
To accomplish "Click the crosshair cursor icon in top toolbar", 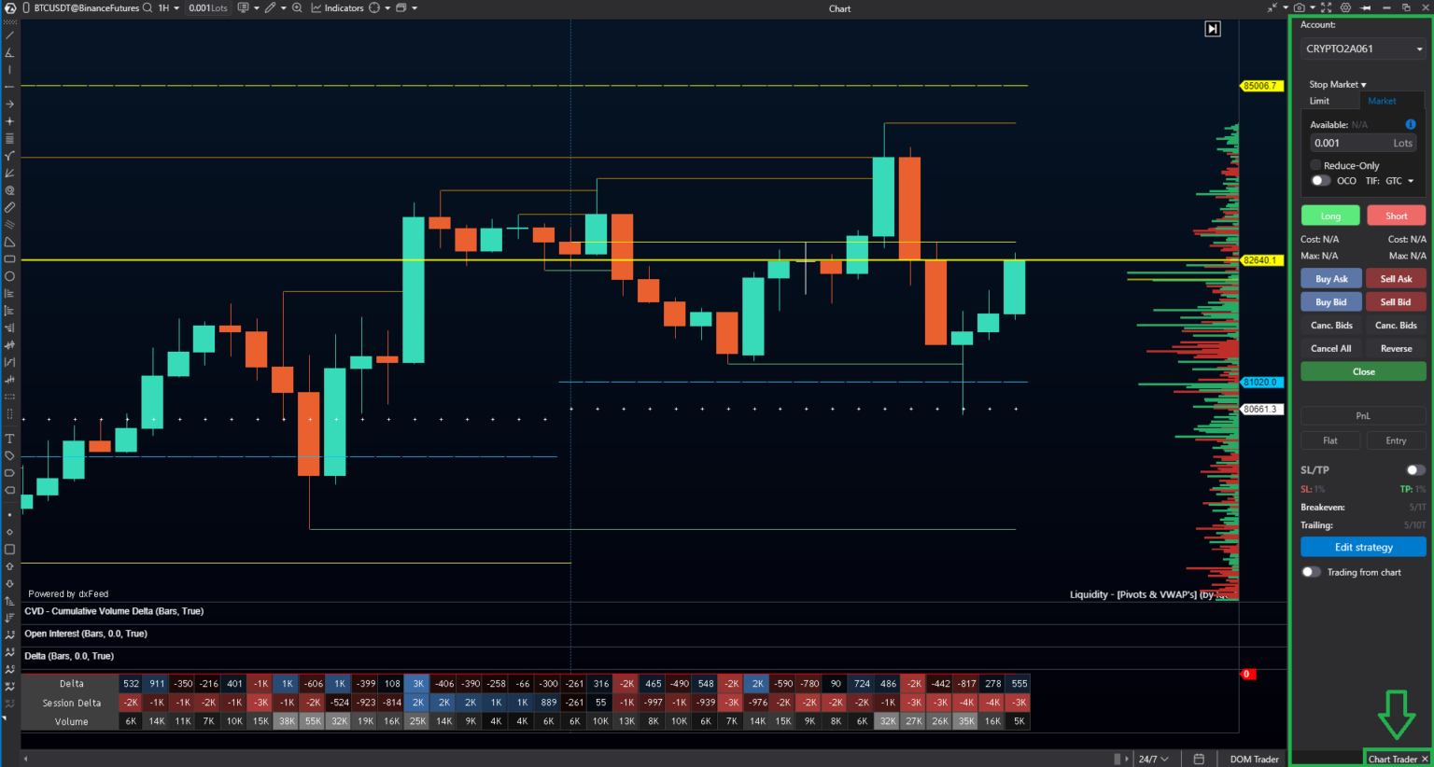I will [374, 8].
